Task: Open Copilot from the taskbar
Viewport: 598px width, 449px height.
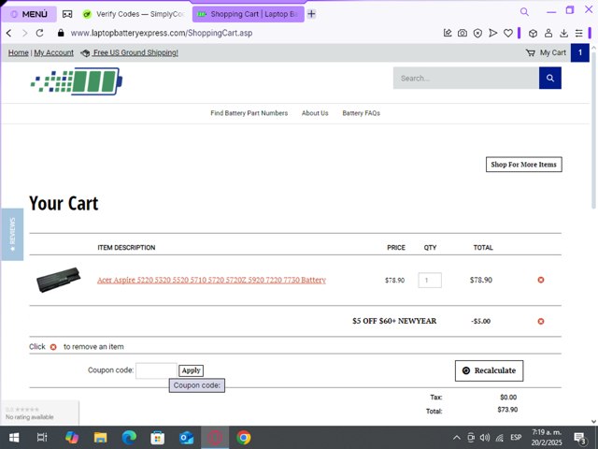Action: coord(72,438)
